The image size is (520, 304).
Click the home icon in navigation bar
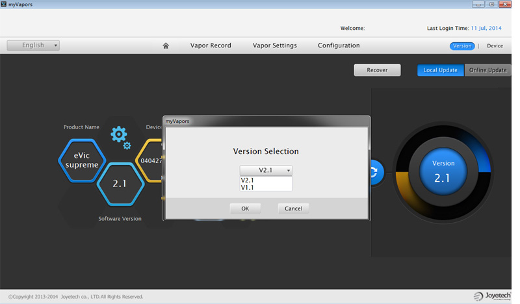pyautogui.click(x=166, y=45)
